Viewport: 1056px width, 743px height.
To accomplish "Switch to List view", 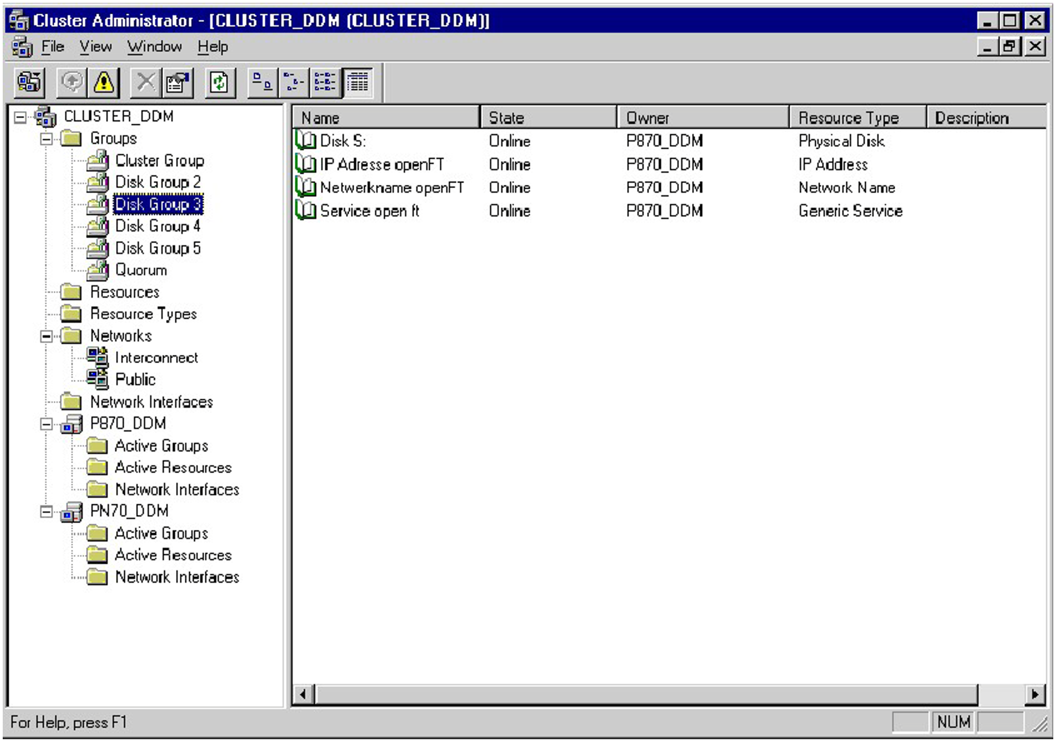I will [325, 83].
